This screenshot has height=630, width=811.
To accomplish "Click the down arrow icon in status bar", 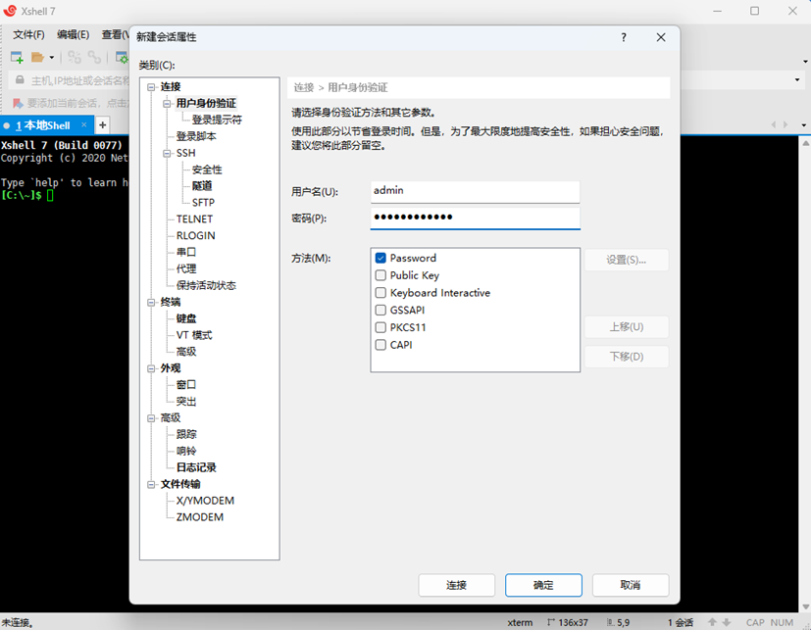I will point(727,622).
